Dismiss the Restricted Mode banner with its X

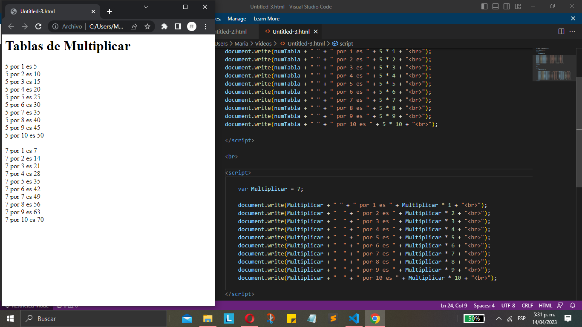pos(573,18)
